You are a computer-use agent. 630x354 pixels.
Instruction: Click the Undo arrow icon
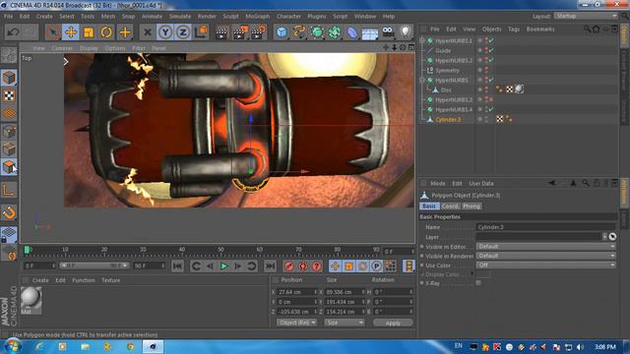(x=13, y=32)
